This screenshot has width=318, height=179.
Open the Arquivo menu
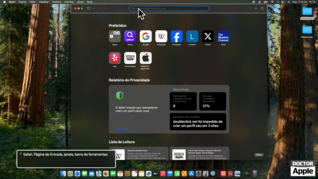(22, 2)
